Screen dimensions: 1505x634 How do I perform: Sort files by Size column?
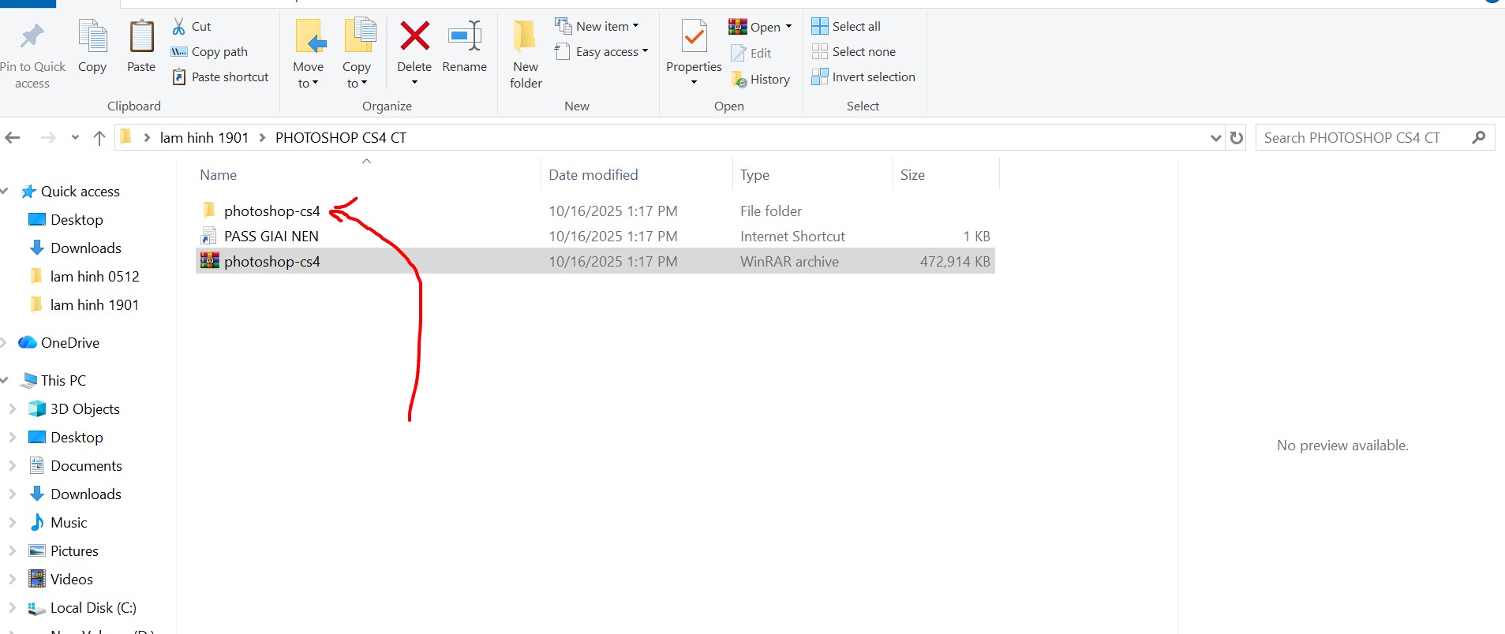pos(912,175)
